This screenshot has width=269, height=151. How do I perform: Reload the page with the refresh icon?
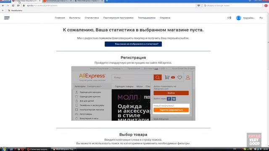tap(13, 5)
